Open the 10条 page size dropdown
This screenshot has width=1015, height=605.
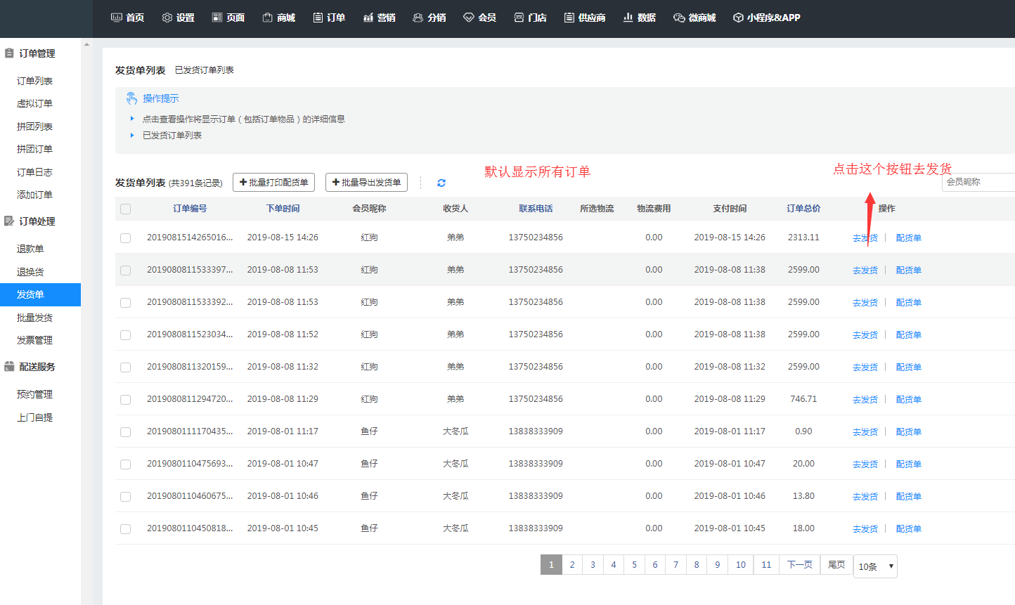(875, 566)
